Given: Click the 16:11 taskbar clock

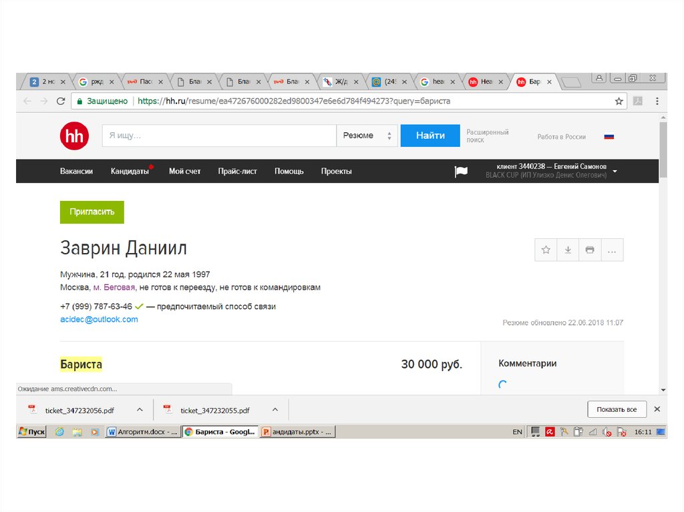Looking at the screenshot, I should click(x=643, y=432).
